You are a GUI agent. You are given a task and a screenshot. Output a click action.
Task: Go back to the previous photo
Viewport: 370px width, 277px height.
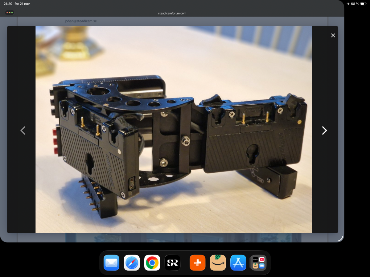point(23,130)
